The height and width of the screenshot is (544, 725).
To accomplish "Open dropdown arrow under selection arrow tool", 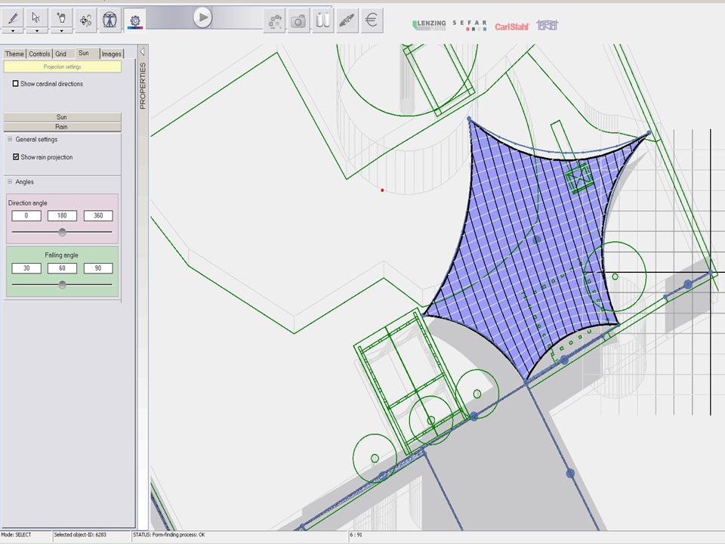I will [37, 31].
